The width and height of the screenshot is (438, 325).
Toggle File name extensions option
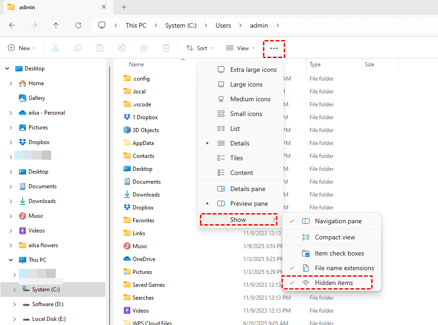click(x=344, y=268)
